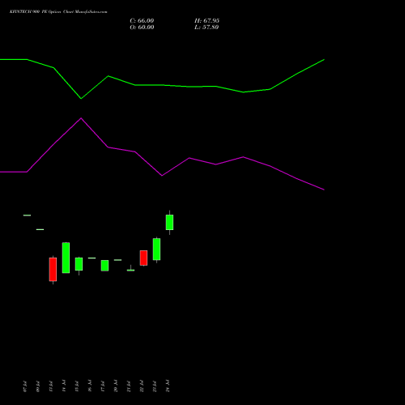The image size is (405, 405).
Task: Select the low value L: 57.80
Action: point(207,28)
